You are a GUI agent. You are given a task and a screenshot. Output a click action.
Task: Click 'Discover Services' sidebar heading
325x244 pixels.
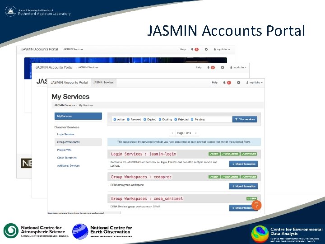pyautogui.click(x=67, y=127)
